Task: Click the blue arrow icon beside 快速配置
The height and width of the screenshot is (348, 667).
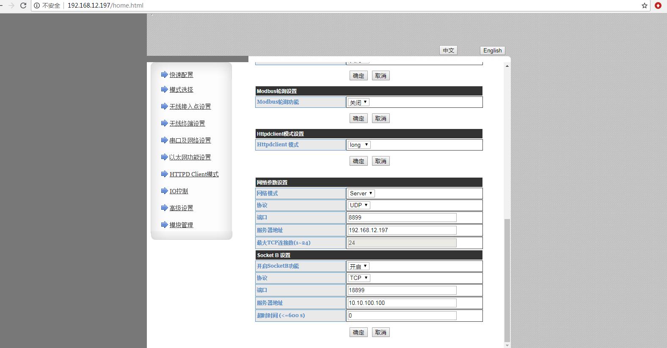Action: (x=164, y=74)
